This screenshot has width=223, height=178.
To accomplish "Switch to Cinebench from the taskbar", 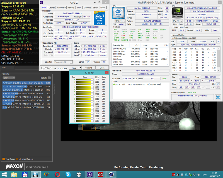I will tap(111, 174).
